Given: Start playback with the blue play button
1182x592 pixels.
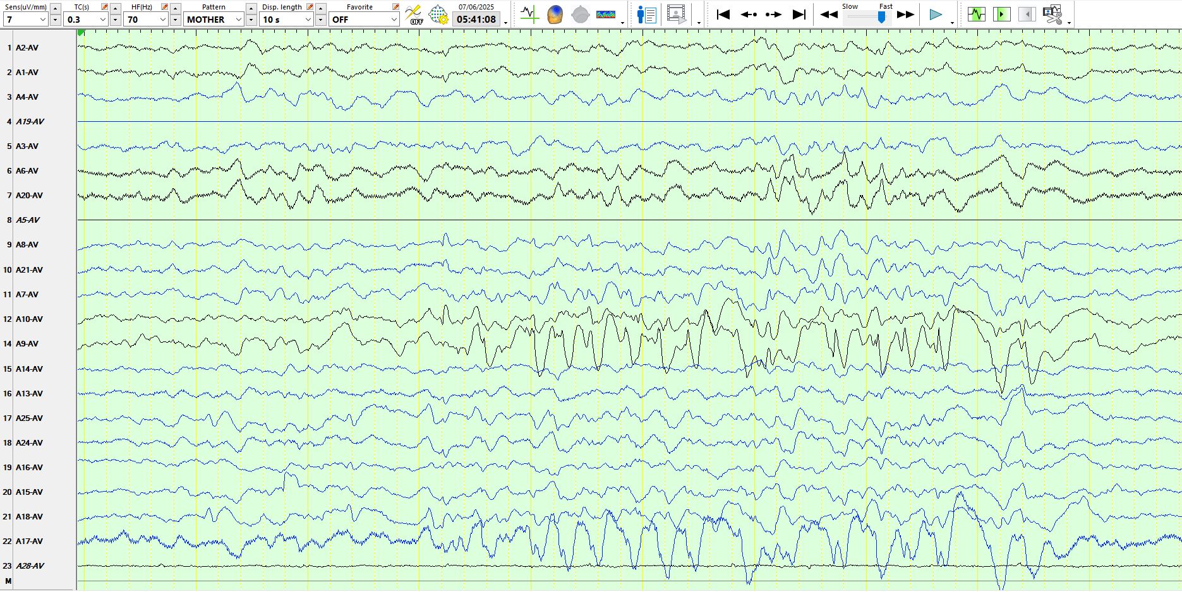Looking at the screenshot, I should 936,15.
